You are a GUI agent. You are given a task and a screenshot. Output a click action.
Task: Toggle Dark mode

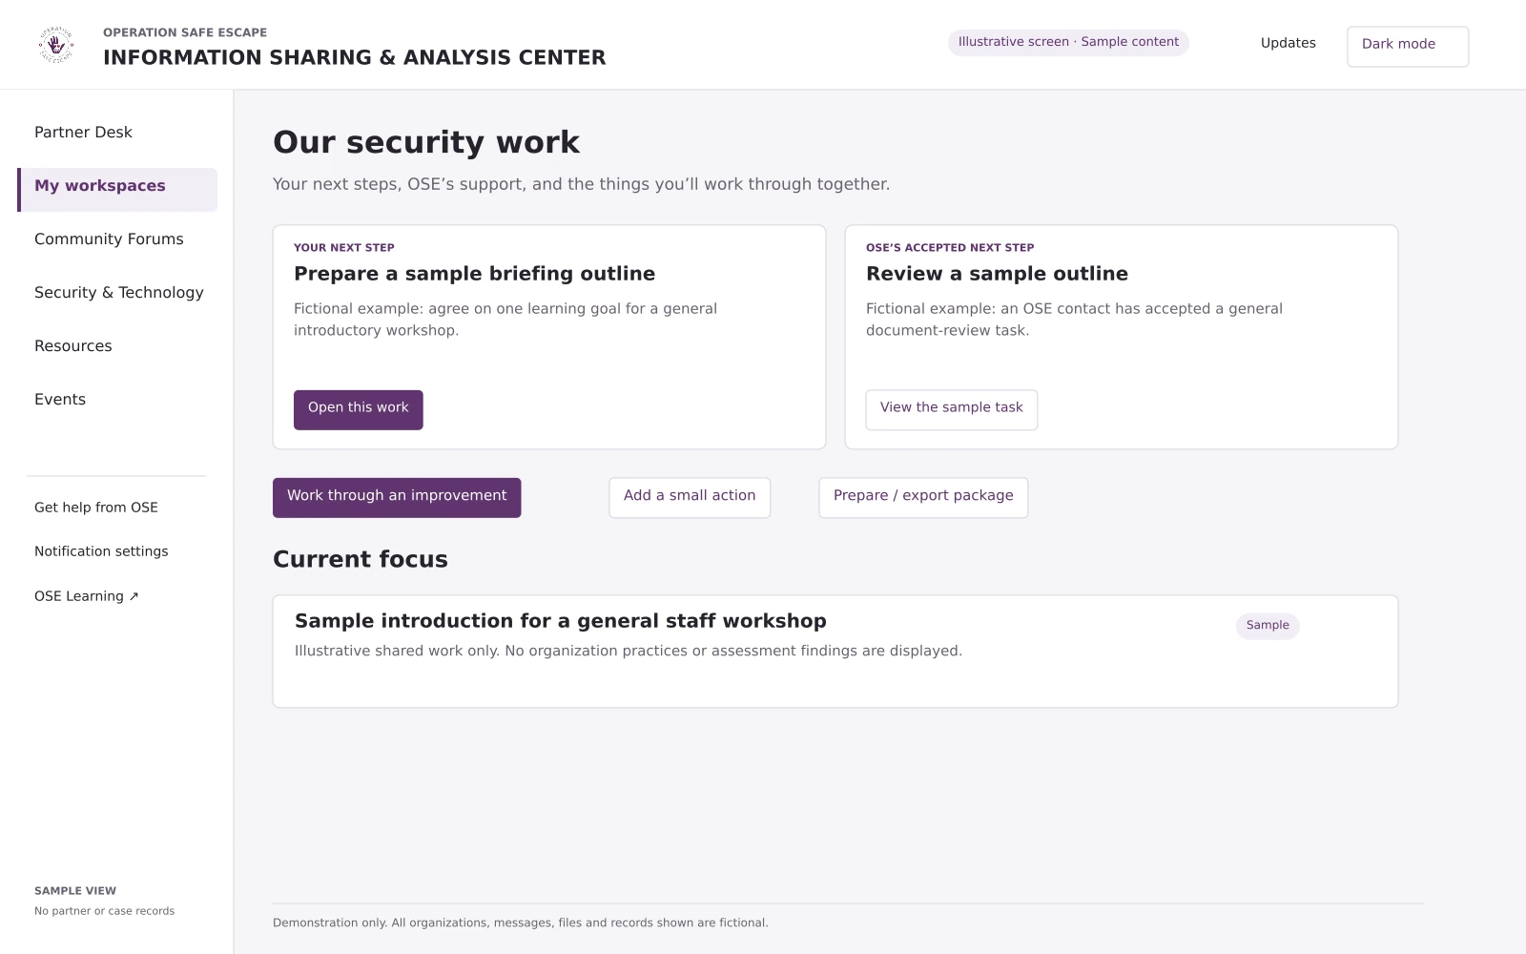[1408, 46]
